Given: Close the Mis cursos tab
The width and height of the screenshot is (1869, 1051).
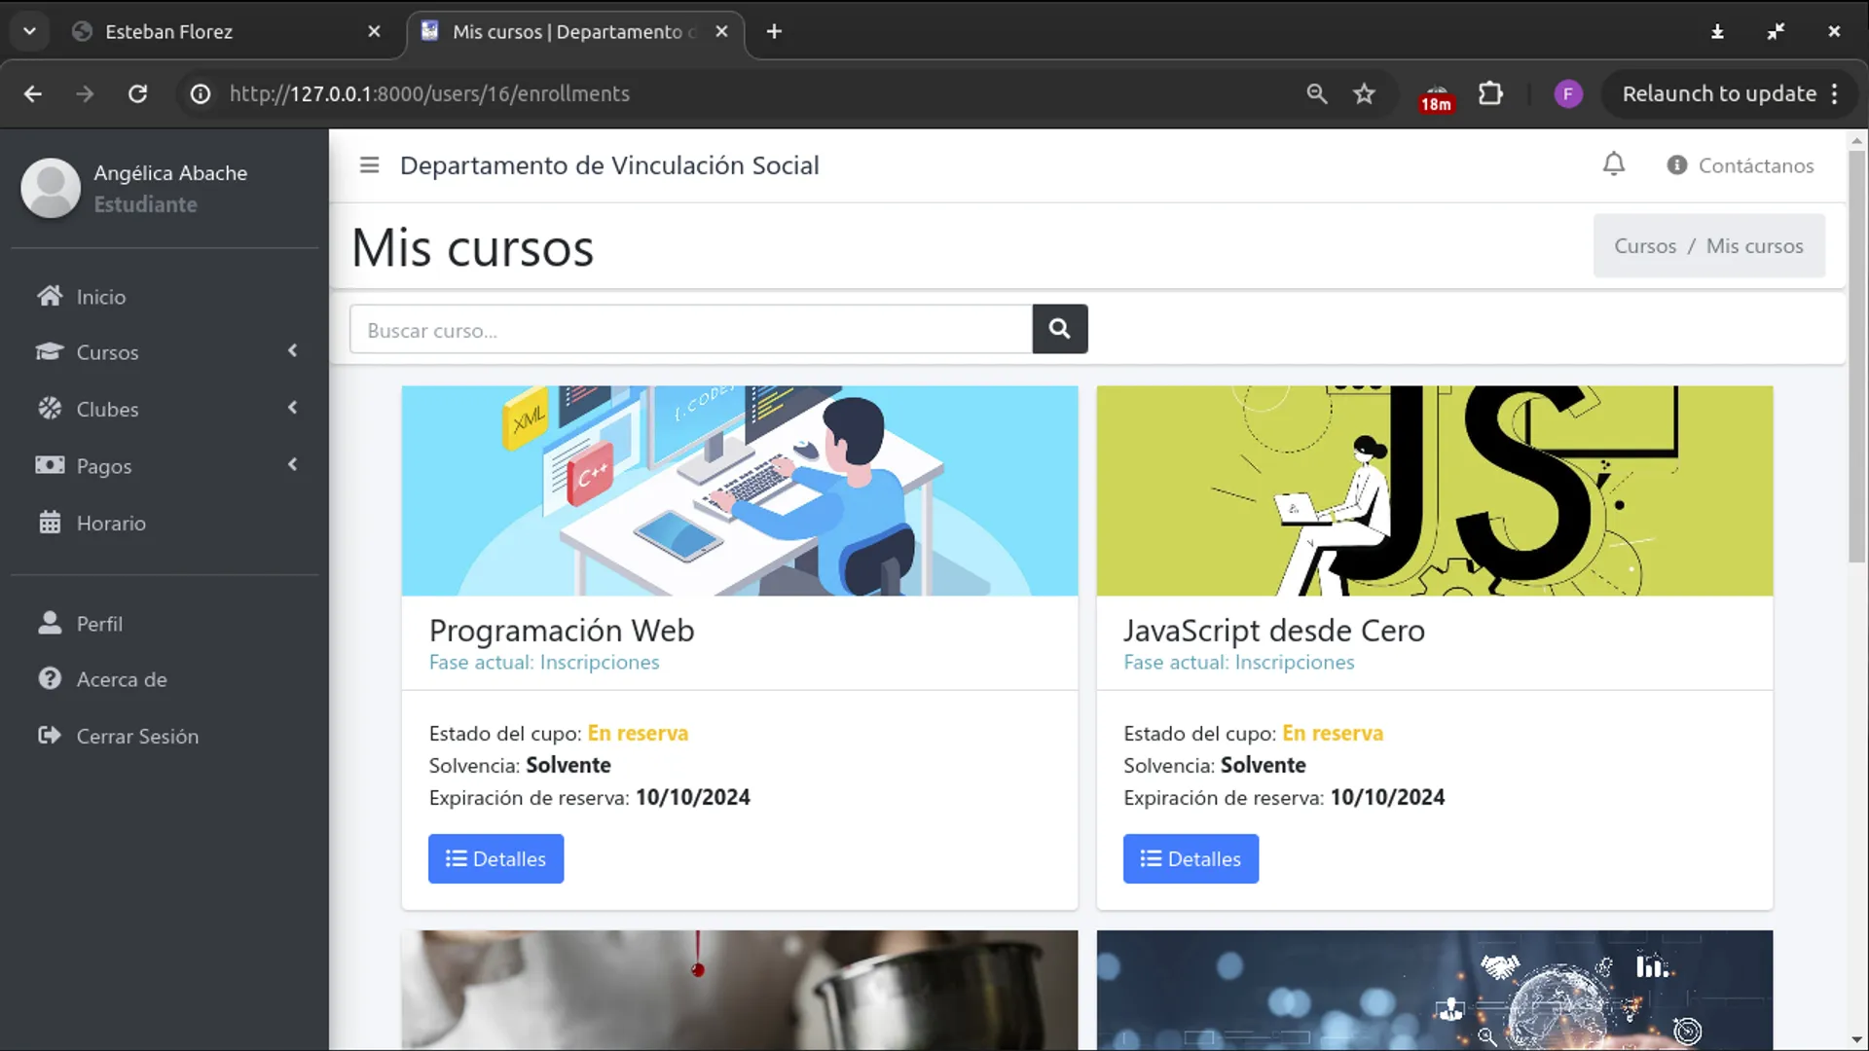Looking at the screenshot, I should [721, 31].
